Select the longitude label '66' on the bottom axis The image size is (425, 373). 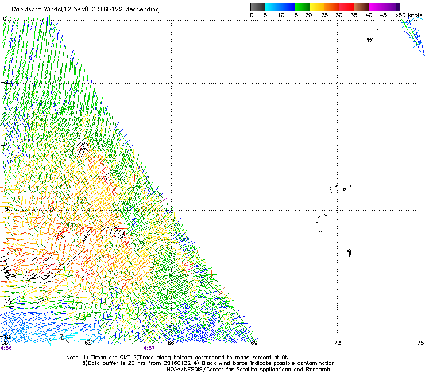tap(171, 343)
